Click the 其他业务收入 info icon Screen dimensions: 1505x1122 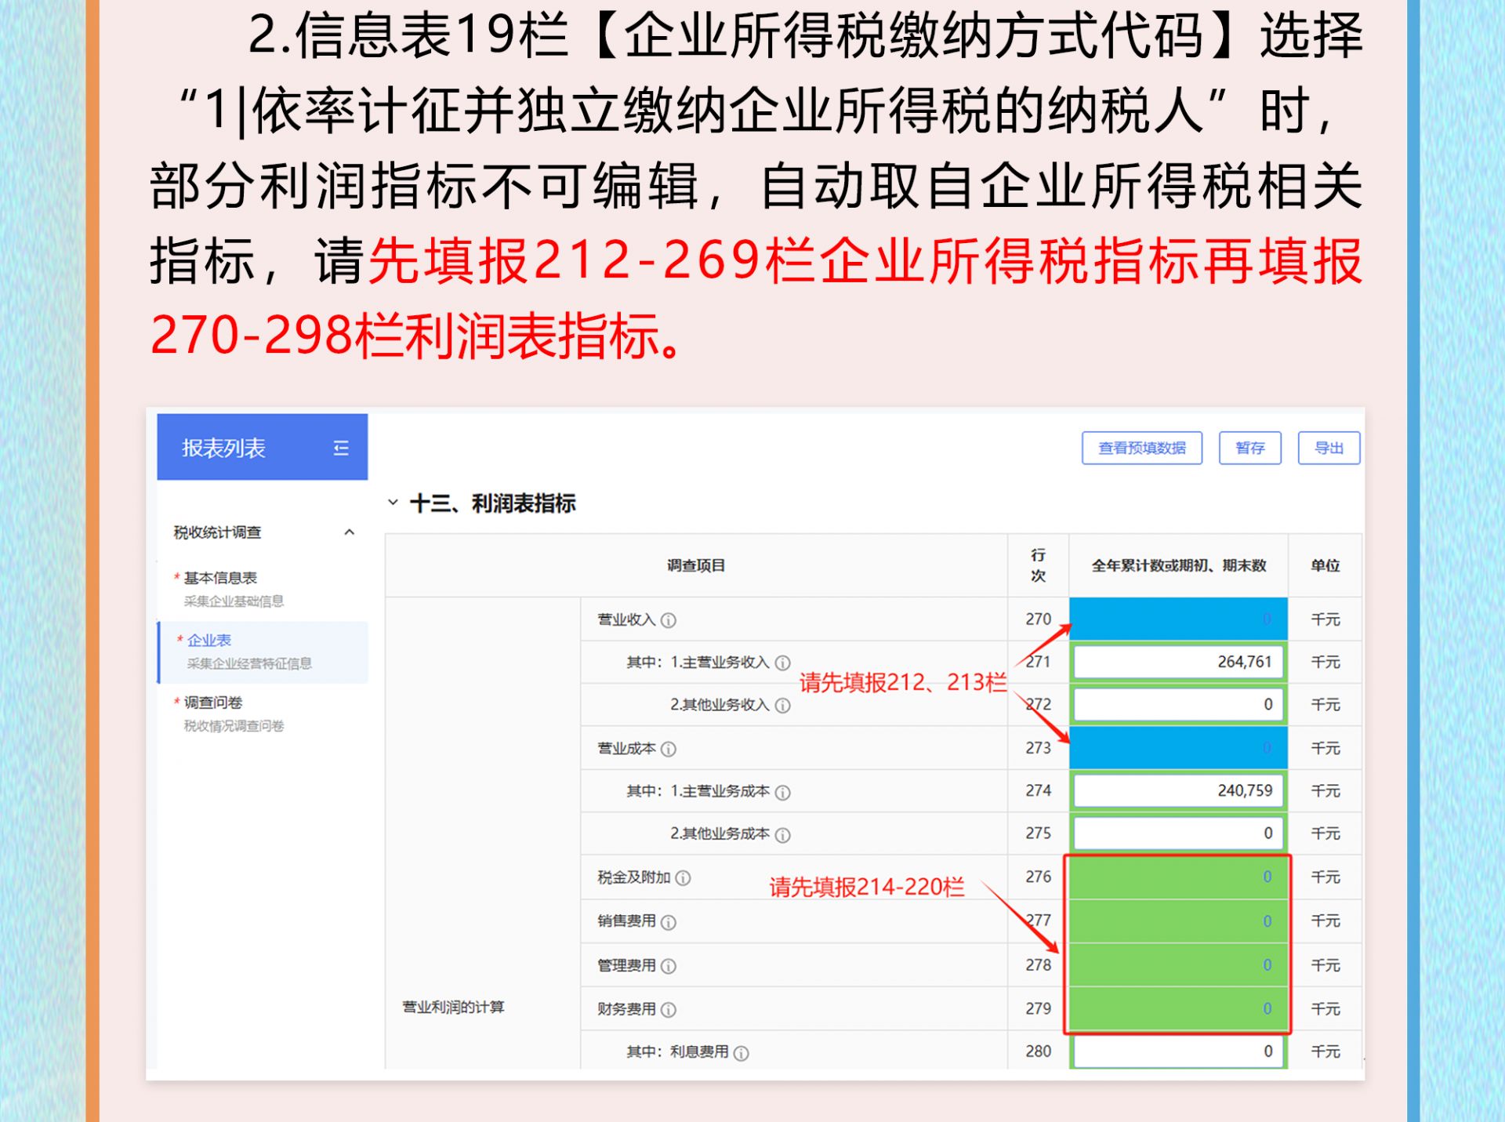[x=782, y=704]
